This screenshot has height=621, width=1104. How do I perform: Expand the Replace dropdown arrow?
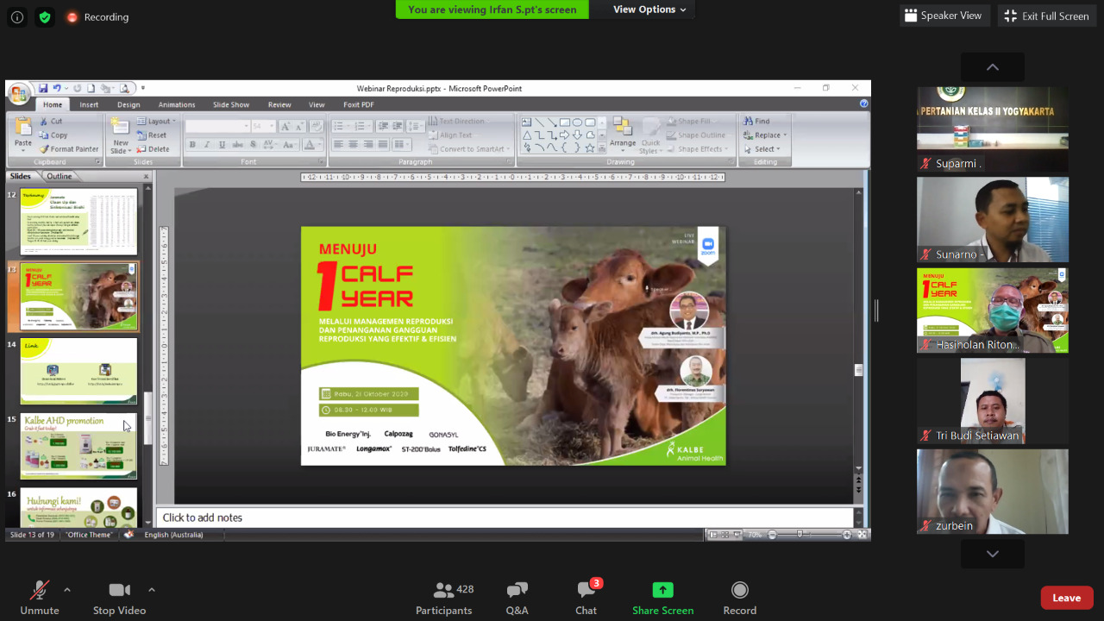(x=786, y=135)
